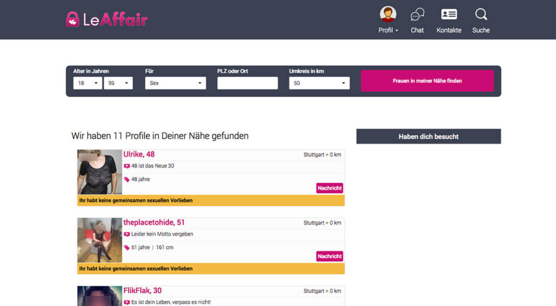
Task: Open the 'Für' dropdown
Action: (x=175, y=83)
